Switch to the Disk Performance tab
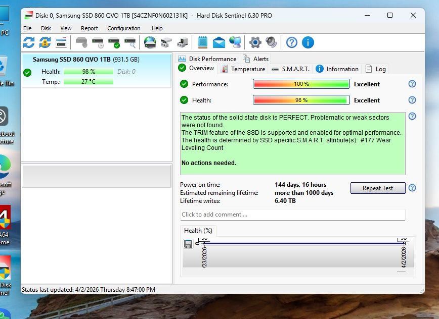The width and height of the screenshot is (439, 319). coord(207,59)
